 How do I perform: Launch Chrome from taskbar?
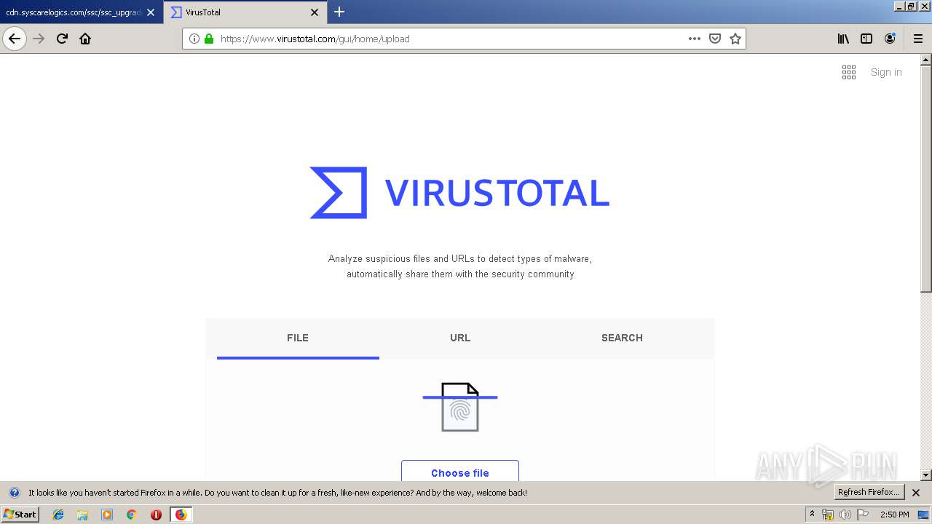coord(131,515)
